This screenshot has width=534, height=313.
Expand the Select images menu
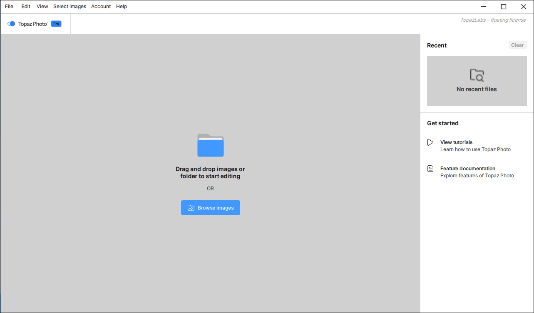pos(70,7)
